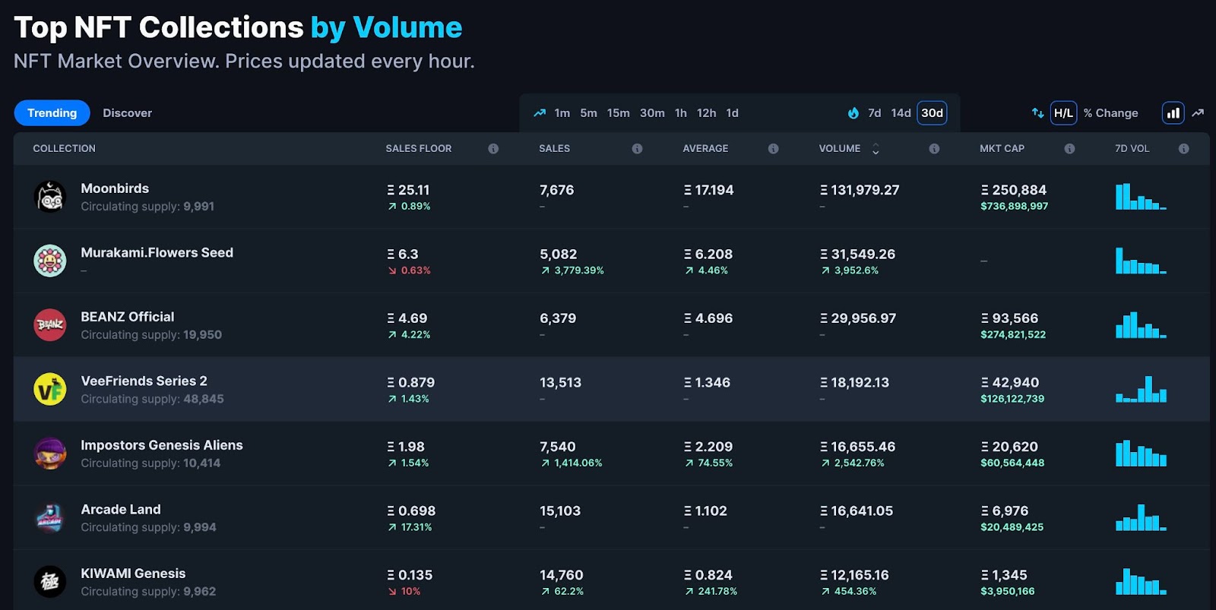The height and width of the screenshot is (610, 1216).
Task: Click the KIWAMI Genesis sales count 14,760
Action: [x=562, y=575]
